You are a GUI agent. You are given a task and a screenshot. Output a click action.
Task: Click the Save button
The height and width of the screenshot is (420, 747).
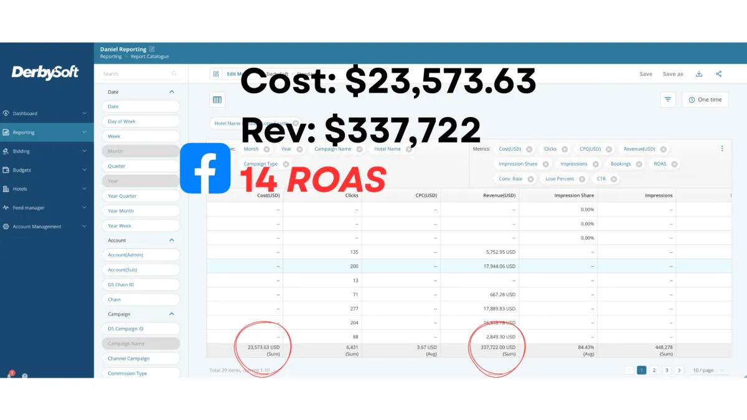coord(646,74)
